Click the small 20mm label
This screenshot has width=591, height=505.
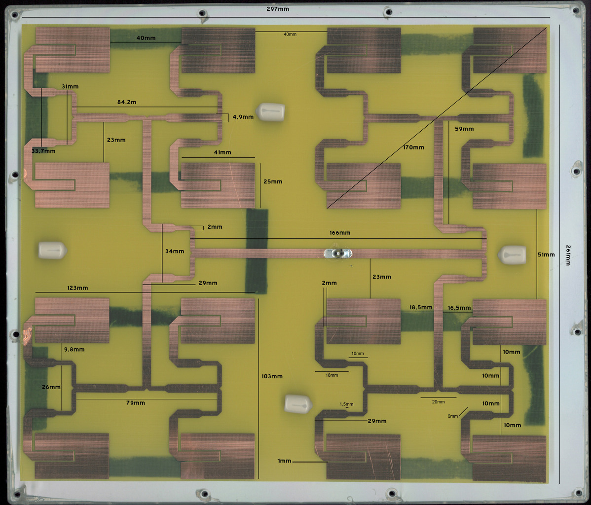439,402
